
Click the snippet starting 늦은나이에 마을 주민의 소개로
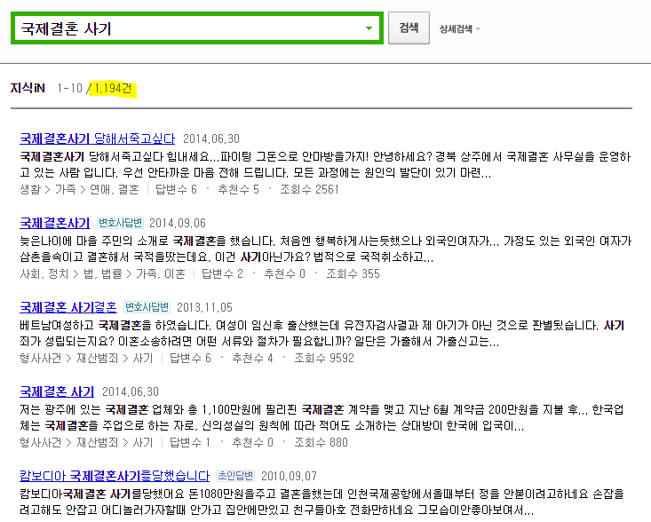coord(325,249)
